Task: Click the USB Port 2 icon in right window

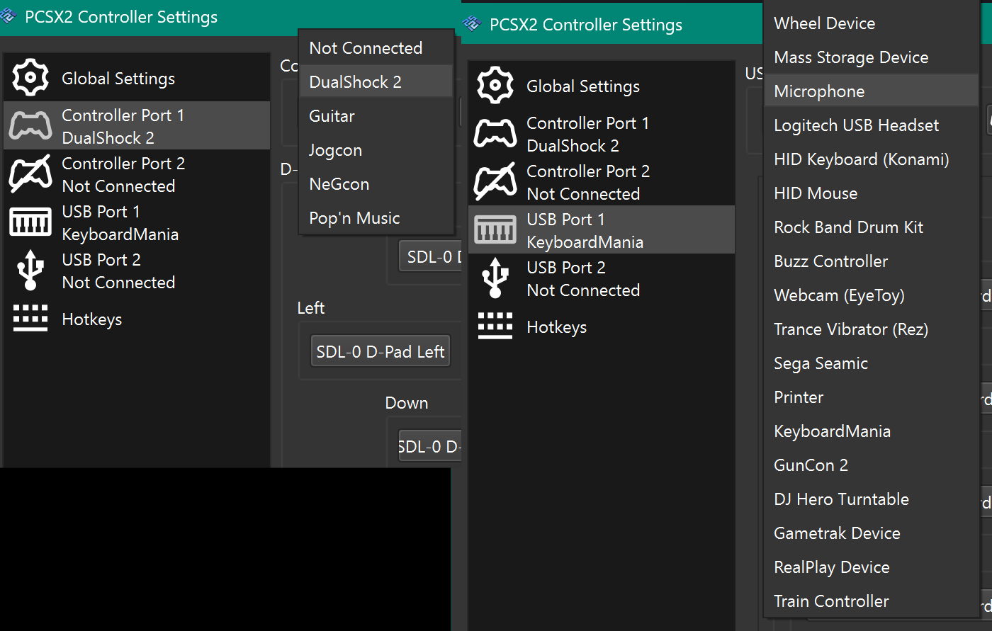Action: (495, 278)
